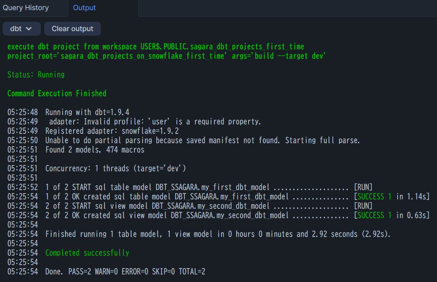Click the 'Found 2 models, 474 macros' line
This screenshot has height=282, width=437.
95,150
